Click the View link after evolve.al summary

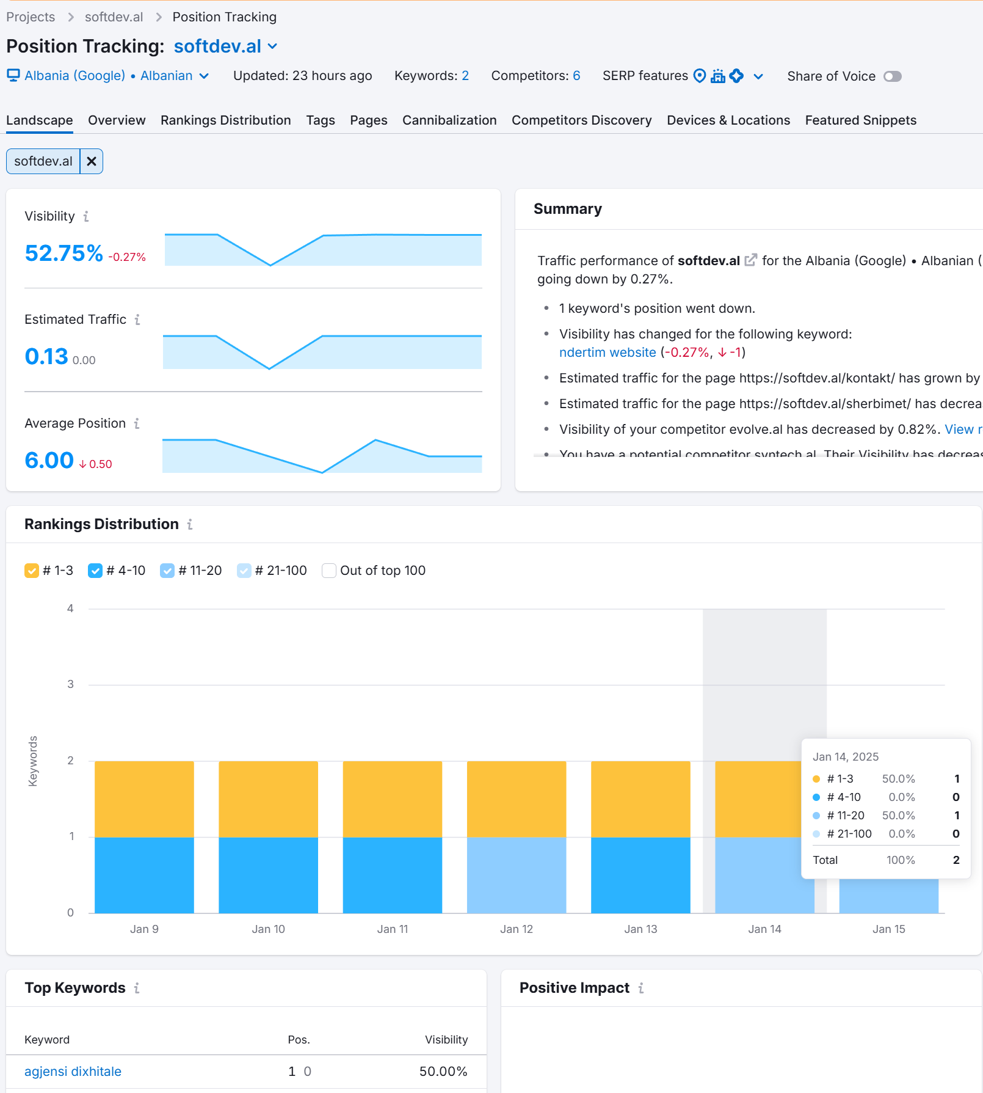point(962,430)
